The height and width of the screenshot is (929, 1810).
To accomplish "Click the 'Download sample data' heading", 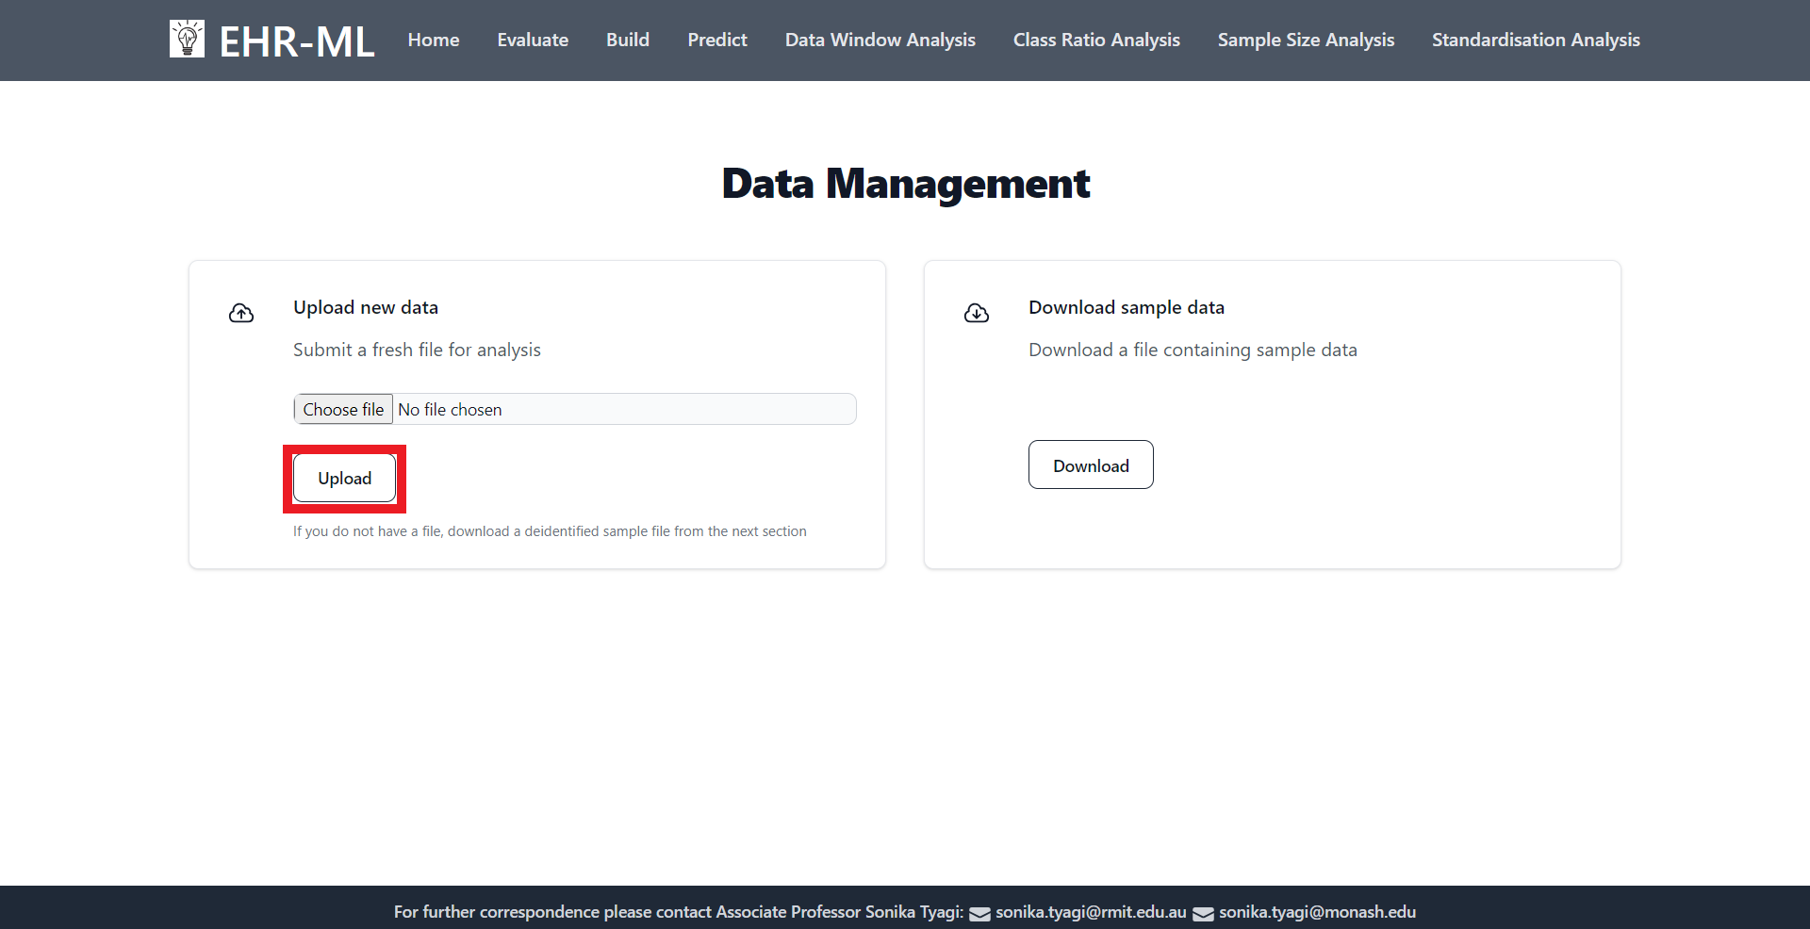I will [x=1127, y=307].
